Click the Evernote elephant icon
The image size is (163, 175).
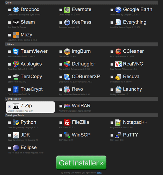[67, 10]
